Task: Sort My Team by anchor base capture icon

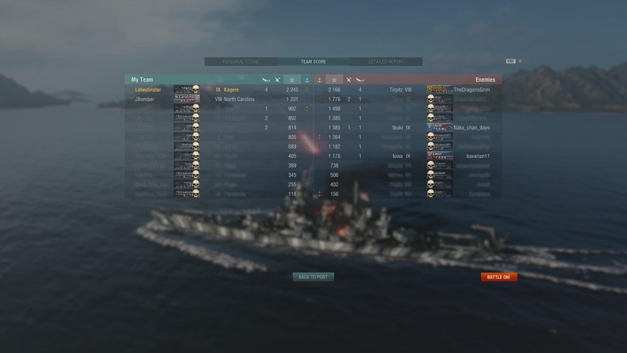Action: [307, 80]
